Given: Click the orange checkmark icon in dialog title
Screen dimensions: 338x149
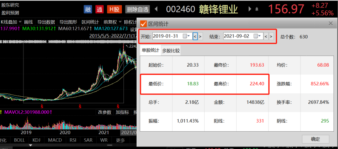Looking at the screenshot, I should pyautogui.click(x=143, y=24).
